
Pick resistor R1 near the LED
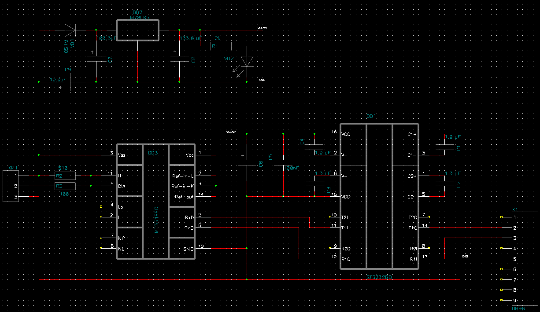coord(221,46)
